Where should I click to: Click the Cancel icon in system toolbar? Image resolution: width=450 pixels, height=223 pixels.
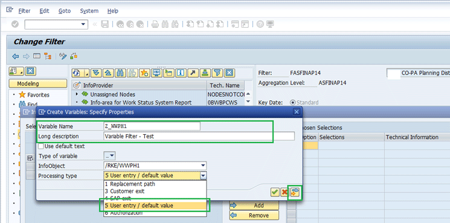140,24
